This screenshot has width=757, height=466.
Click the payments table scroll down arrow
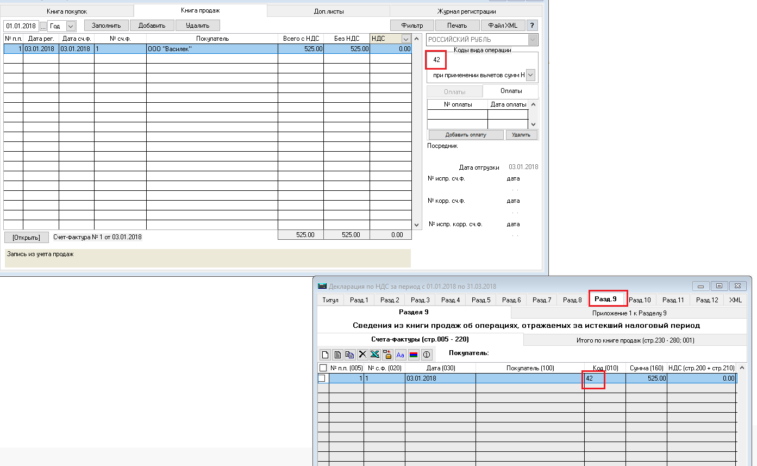pos(533,125)
